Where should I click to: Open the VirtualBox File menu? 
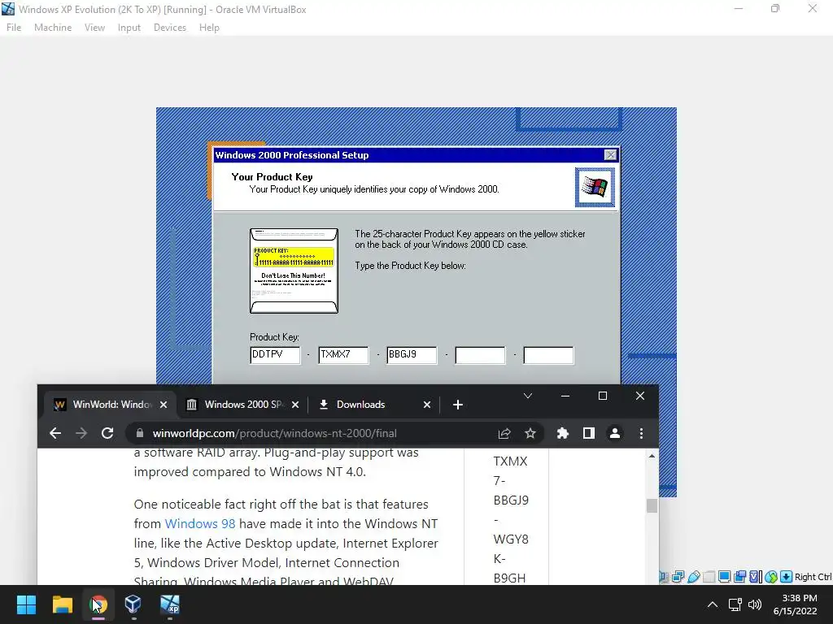coord(14,28)
